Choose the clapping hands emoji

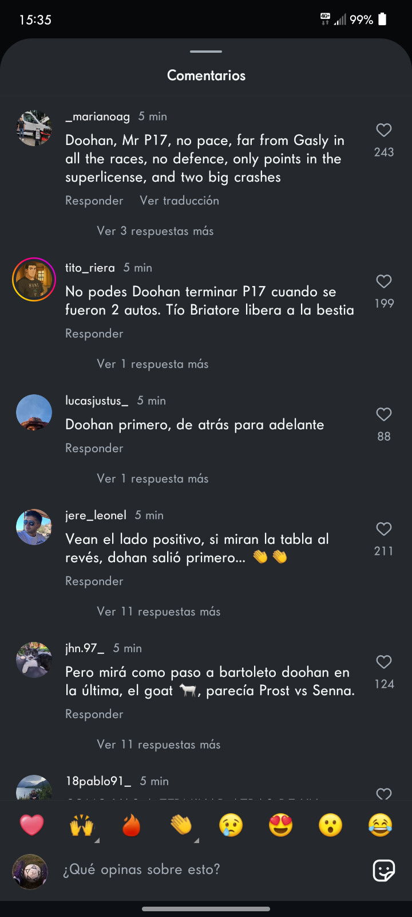pyautogui.click(x=181, y=825)
